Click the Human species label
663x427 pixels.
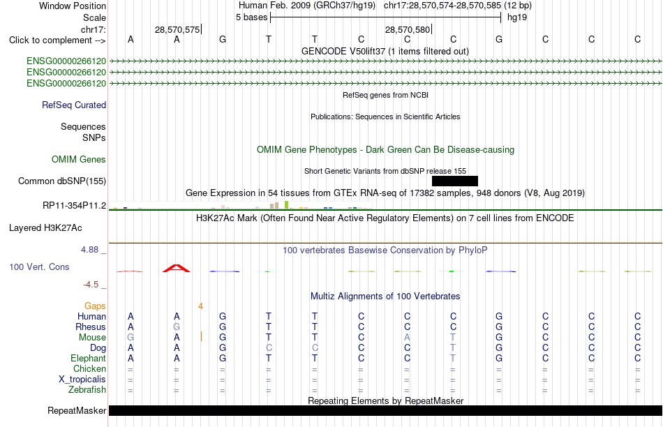(x=91, y=316)
